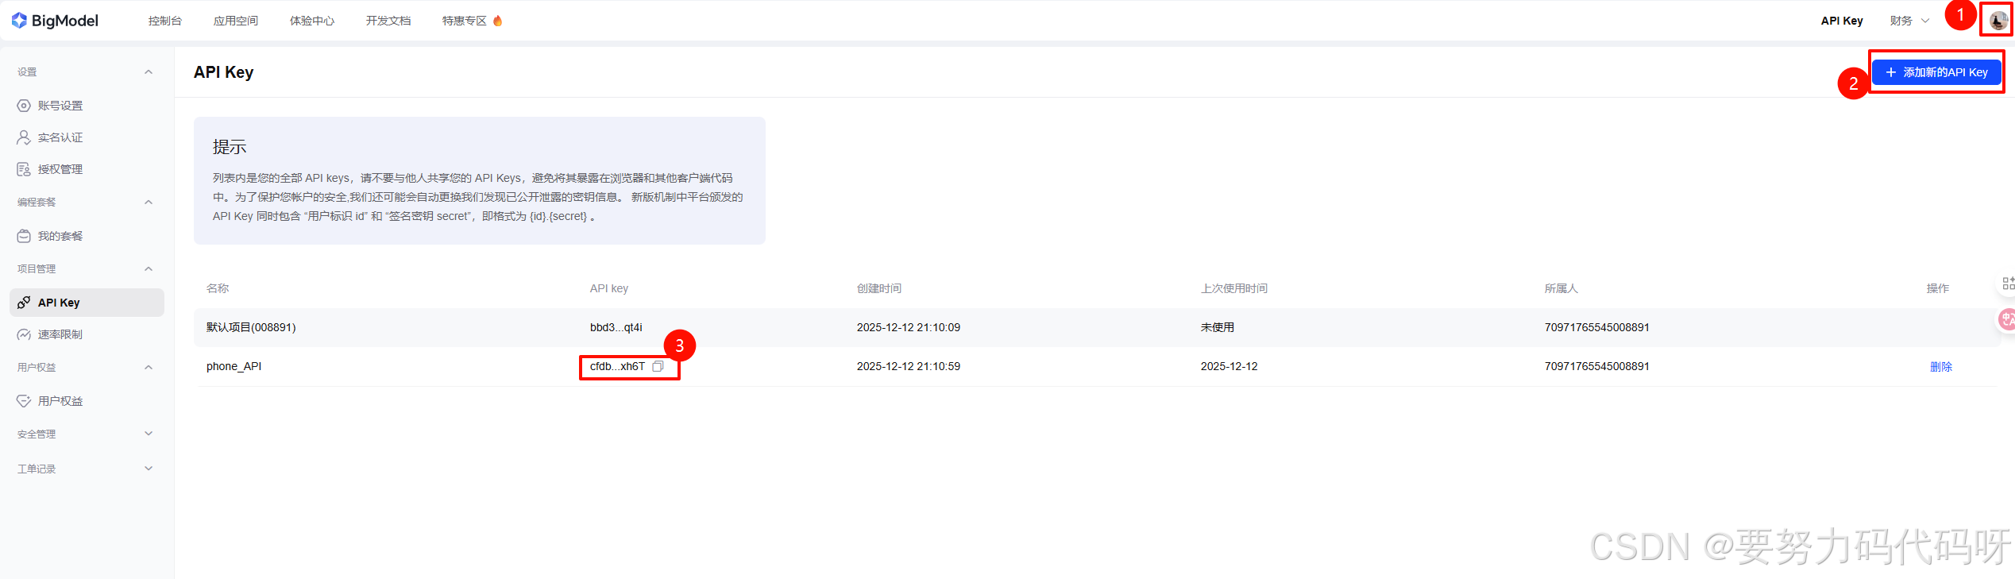The width and height of the screenshot is (2015, 579).
Task: Expand the 工单记录 sidebar section
Action: 149,469
